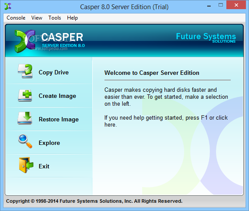The image size is (249, 211).
Task: Select the Explore label
Action: click(49, 143)
